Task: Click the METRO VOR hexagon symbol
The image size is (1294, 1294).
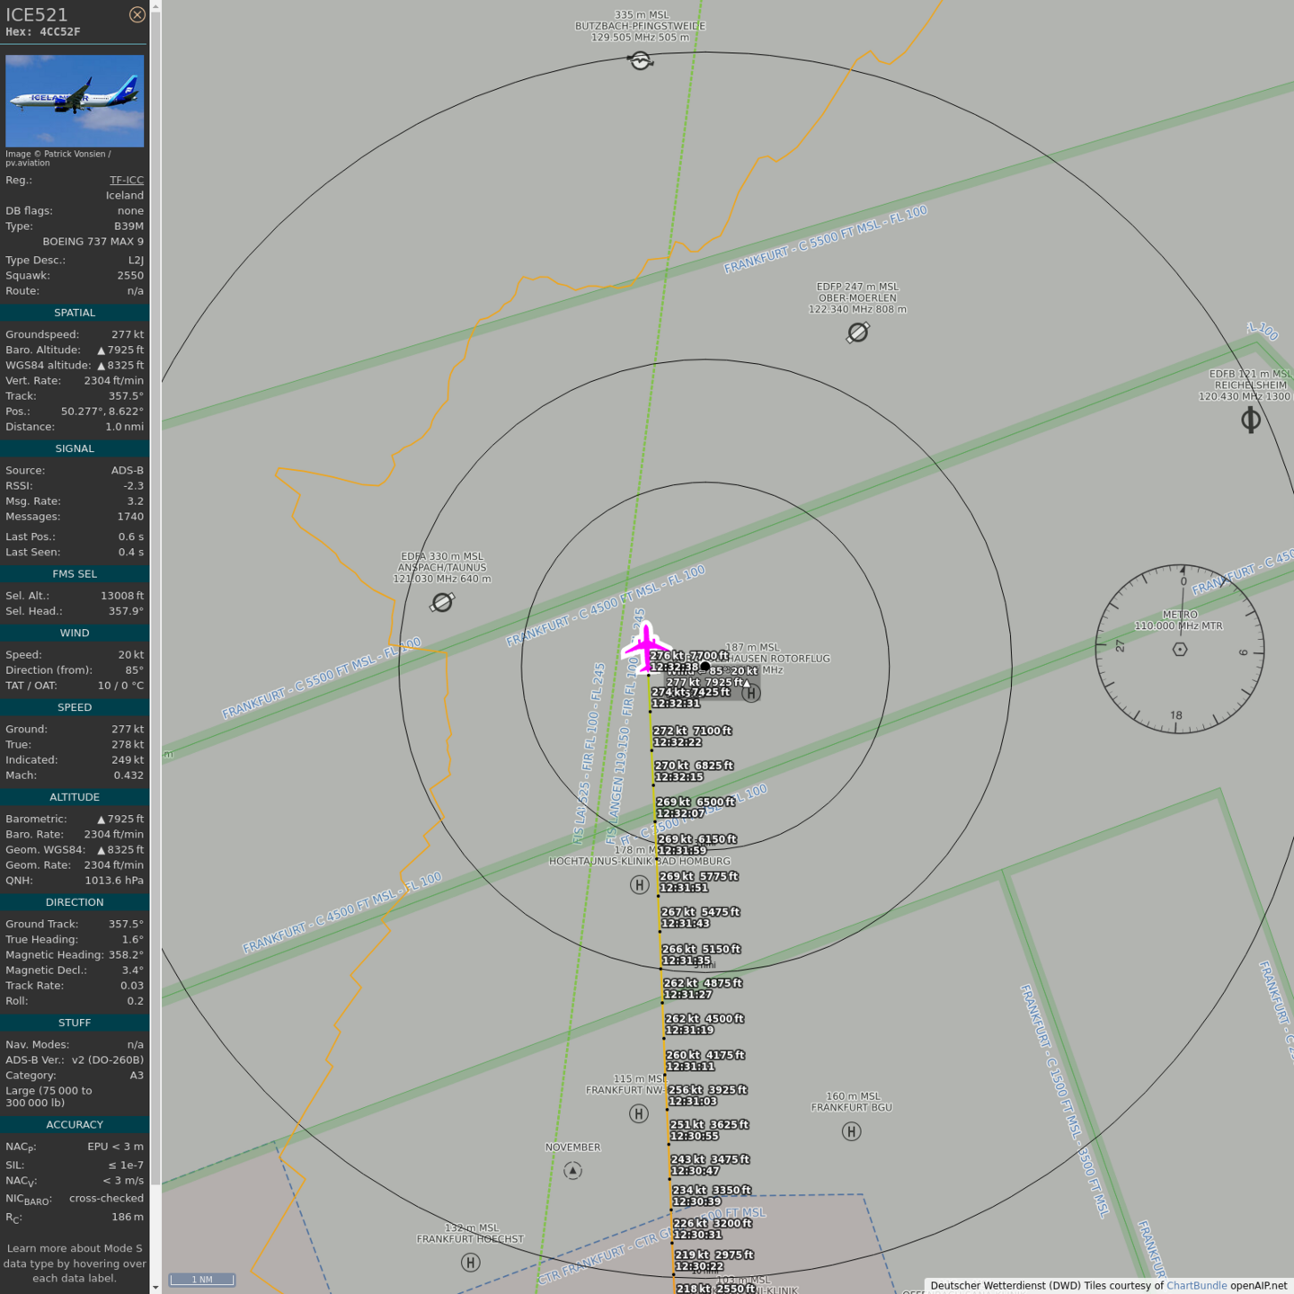Action: coord(1180,649)
